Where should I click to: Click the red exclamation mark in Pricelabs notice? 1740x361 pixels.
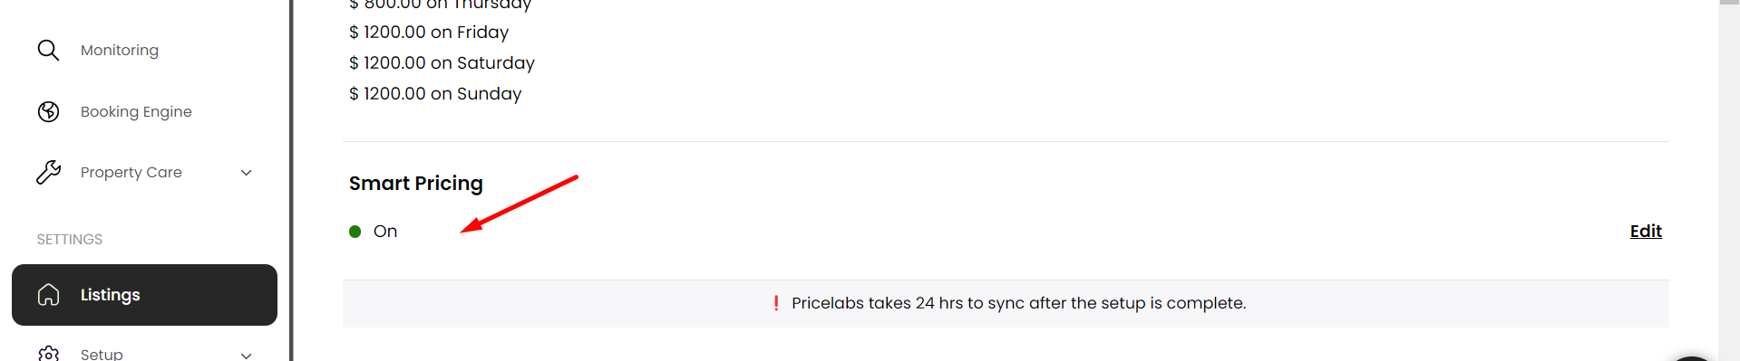click(776, 303)
